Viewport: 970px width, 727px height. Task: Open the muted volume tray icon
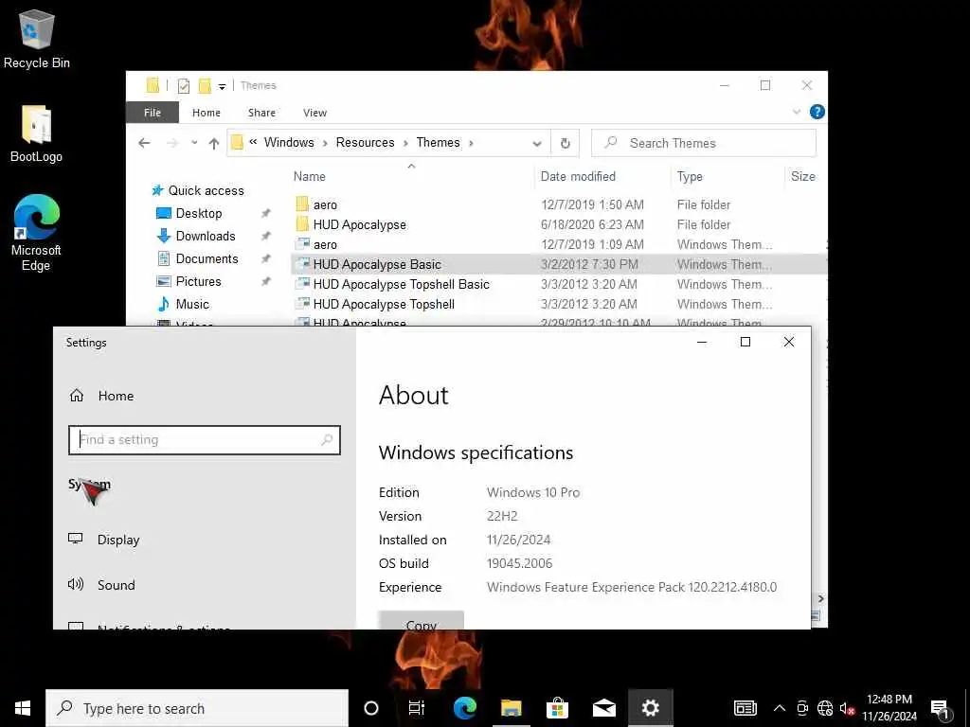846,708
